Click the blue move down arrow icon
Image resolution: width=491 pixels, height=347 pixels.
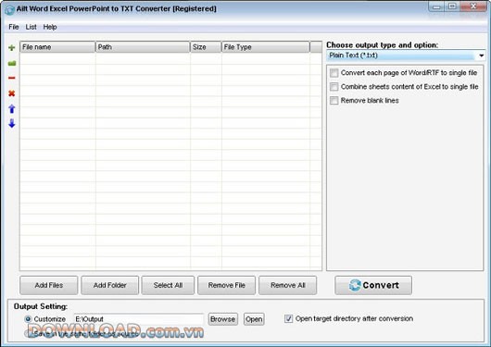(12, 123)
